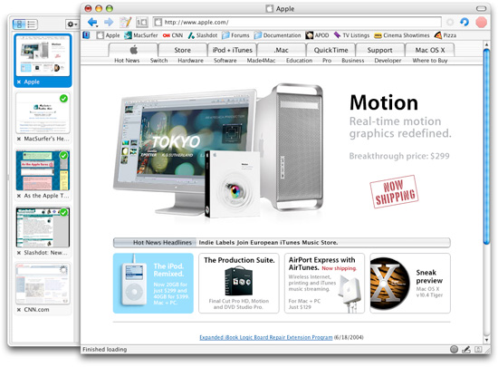Click the Switch subnav link
The image size is (498, 367).
click(158, 61)
